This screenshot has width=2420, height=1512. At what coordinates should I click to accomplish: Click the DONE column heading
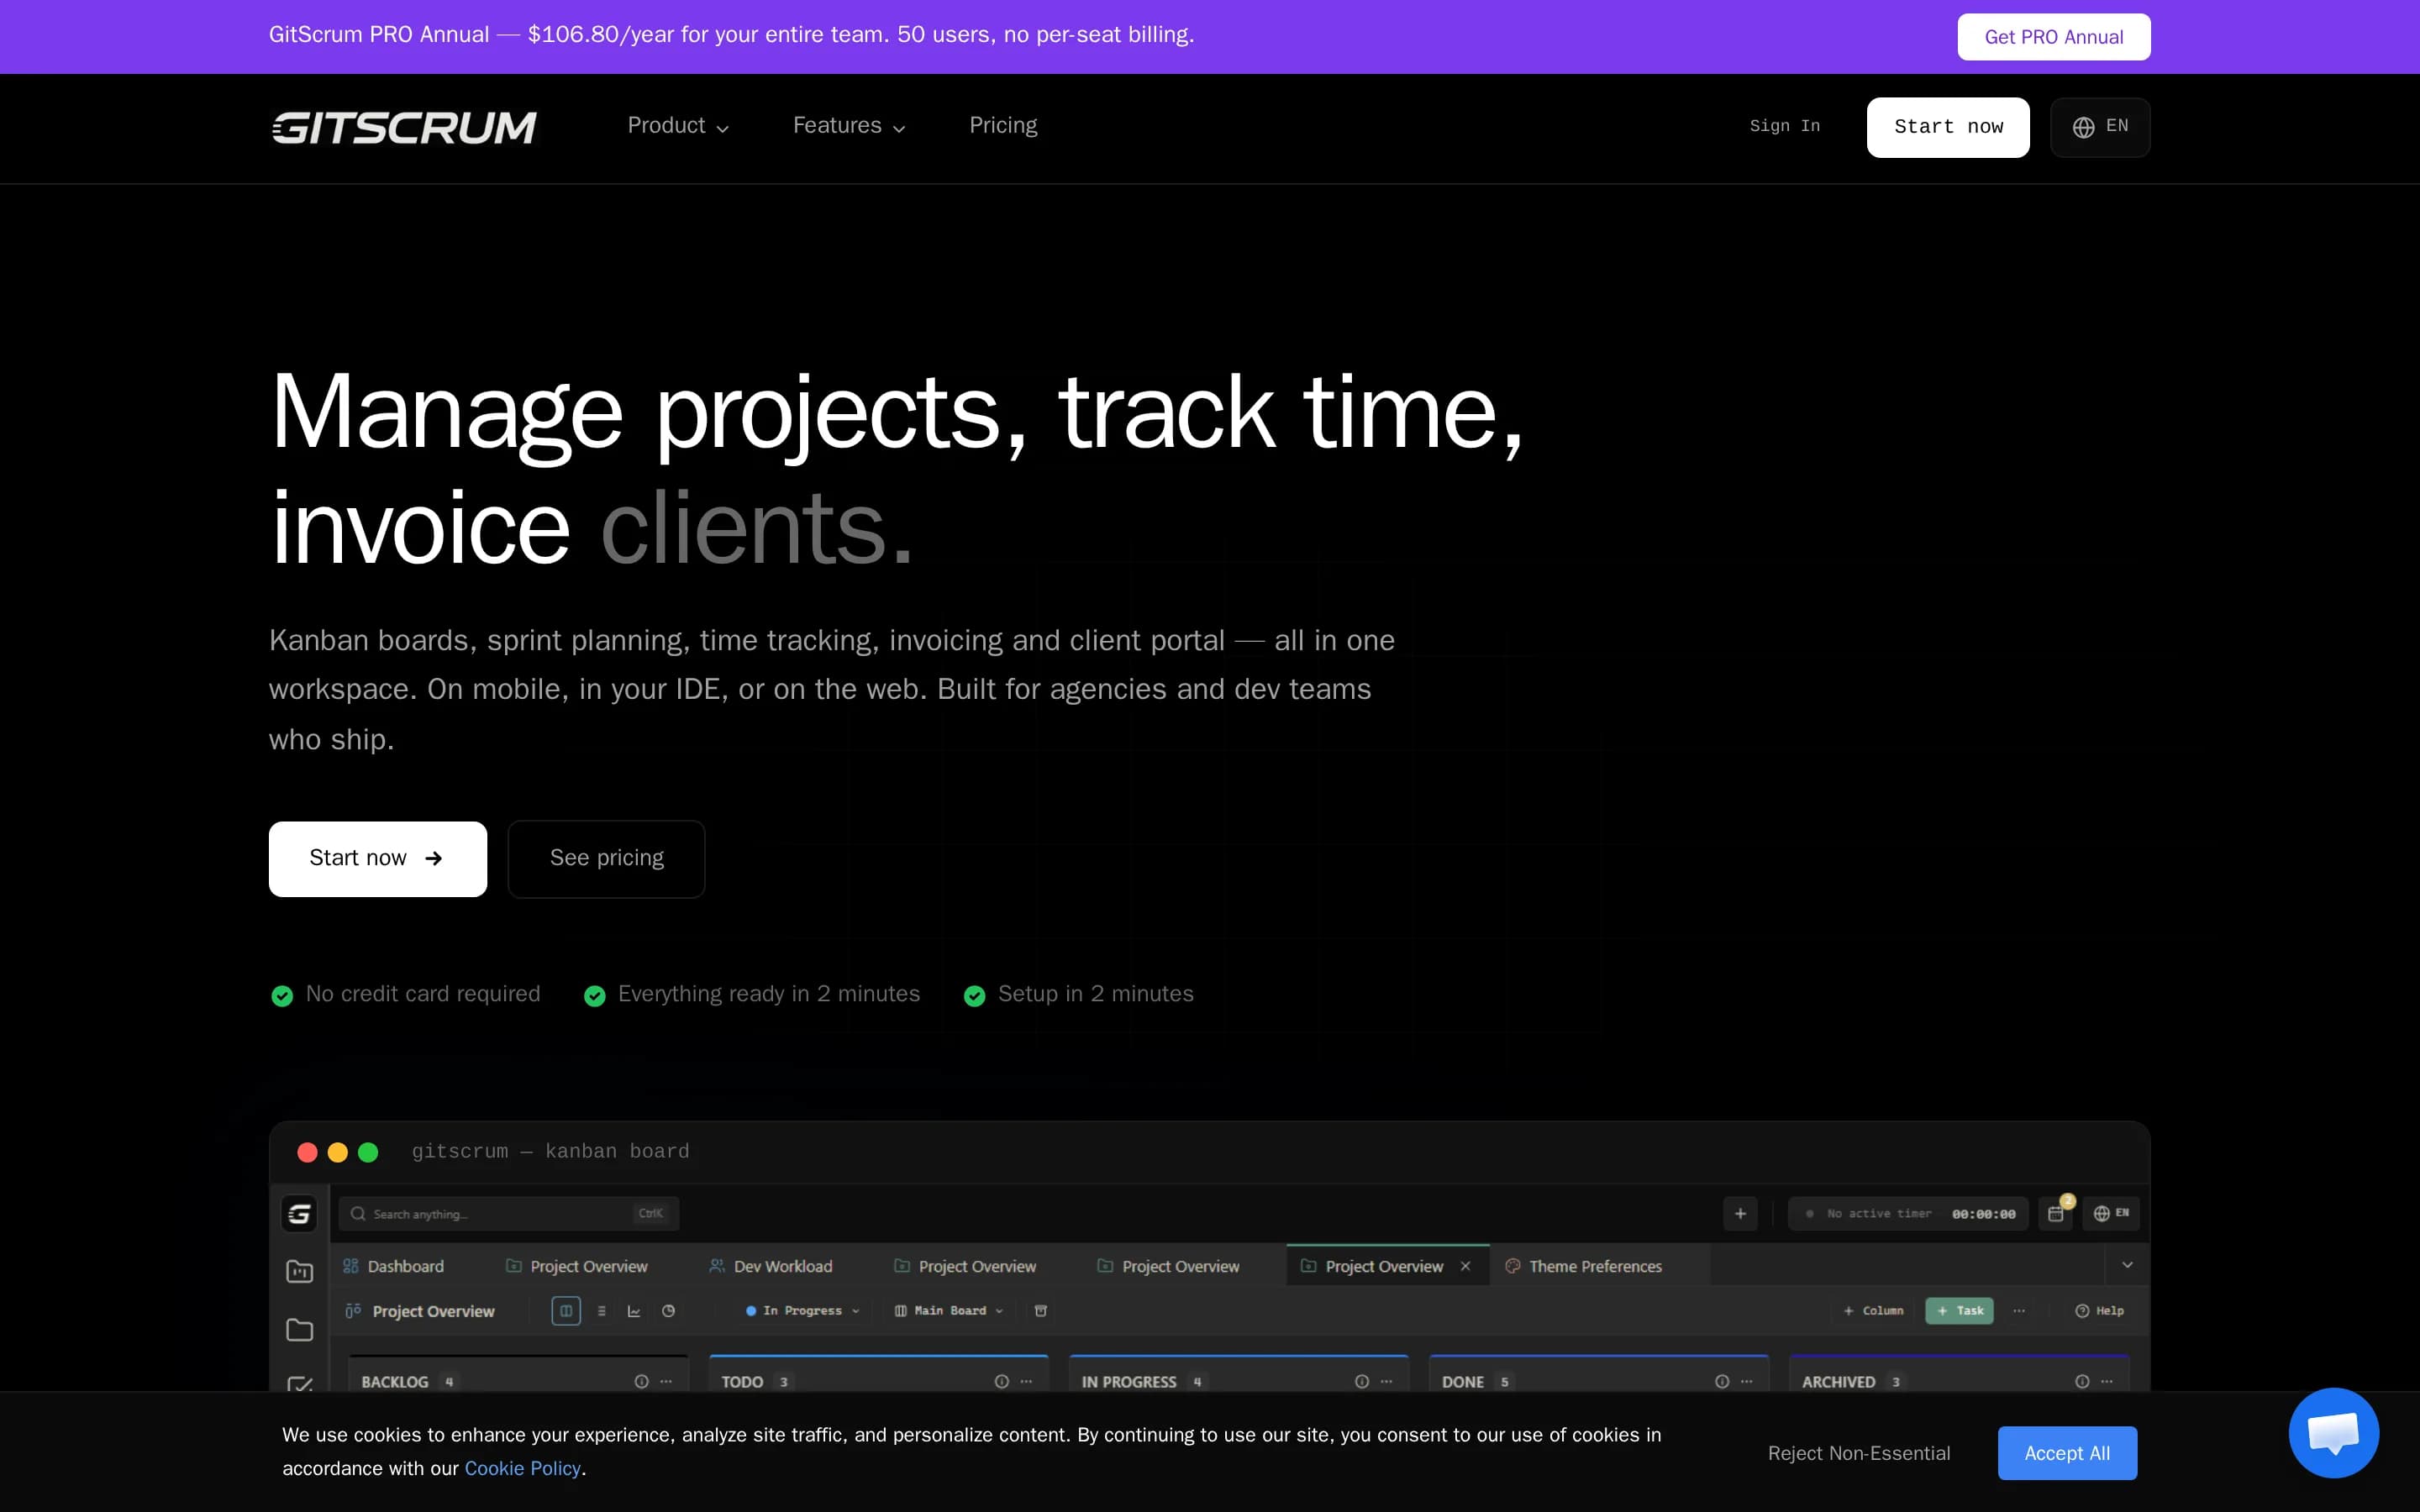(x=1462, y=1381)
